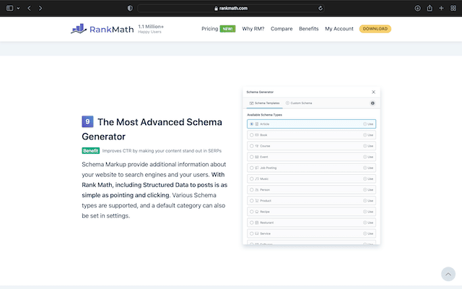462x289 pixels.
Task: Click the yellow DOWNLOAD button
Action: pyautogui.click(x=375, y=29)
